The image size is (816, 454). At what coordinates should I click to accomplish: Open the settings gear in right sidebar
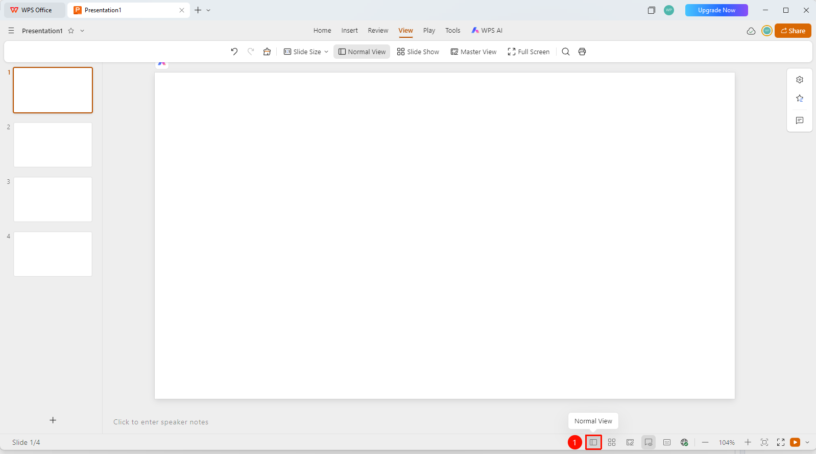click(x=800, y=80)
